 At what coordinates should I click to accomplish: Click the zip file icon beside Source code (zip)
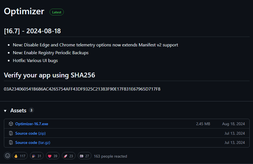point(11,133)
